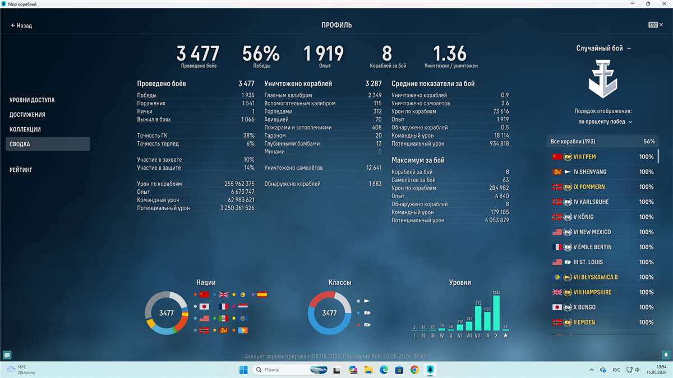Click the Nordic cross flag in Нации legend
673x378 pixels.
(204, 330)
